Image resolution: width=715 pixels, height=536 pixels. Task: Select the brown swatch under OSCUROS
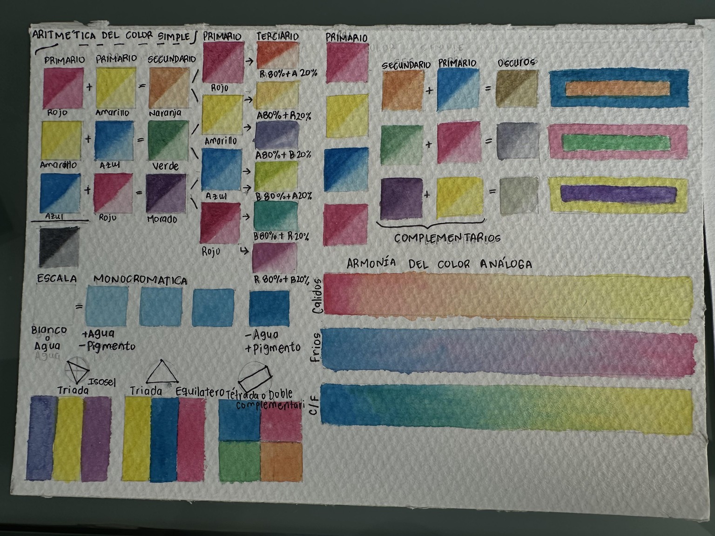pos(516,90)
